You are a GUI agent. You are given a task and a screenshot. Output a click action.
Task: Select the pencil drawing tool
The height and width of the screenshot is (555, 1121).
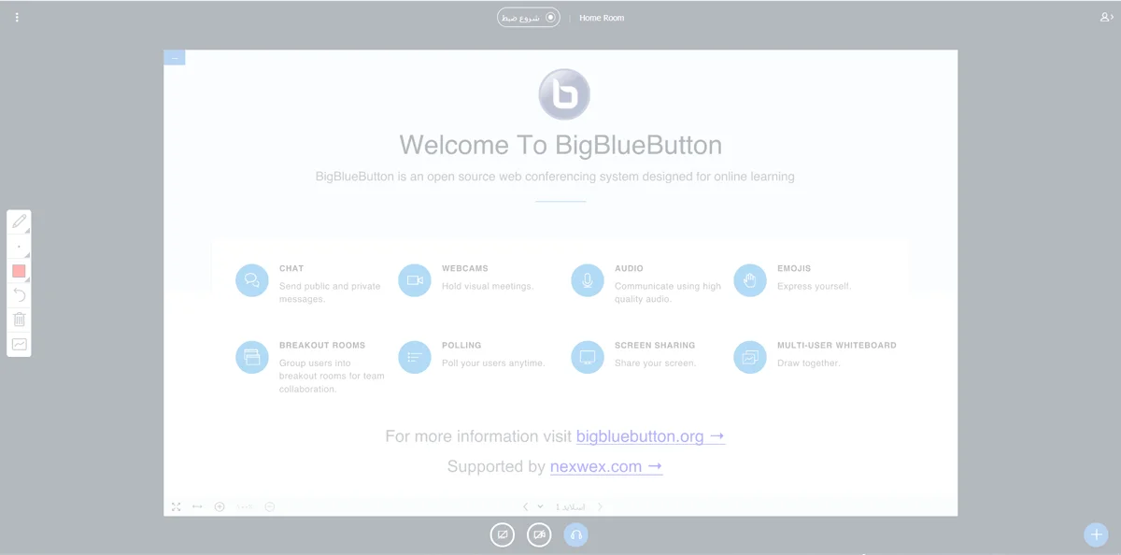19,221
